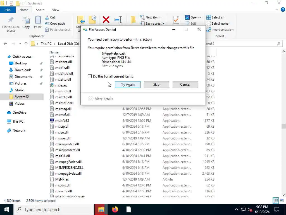Select the msinfo32 application icon

click(x=52, y=120)
